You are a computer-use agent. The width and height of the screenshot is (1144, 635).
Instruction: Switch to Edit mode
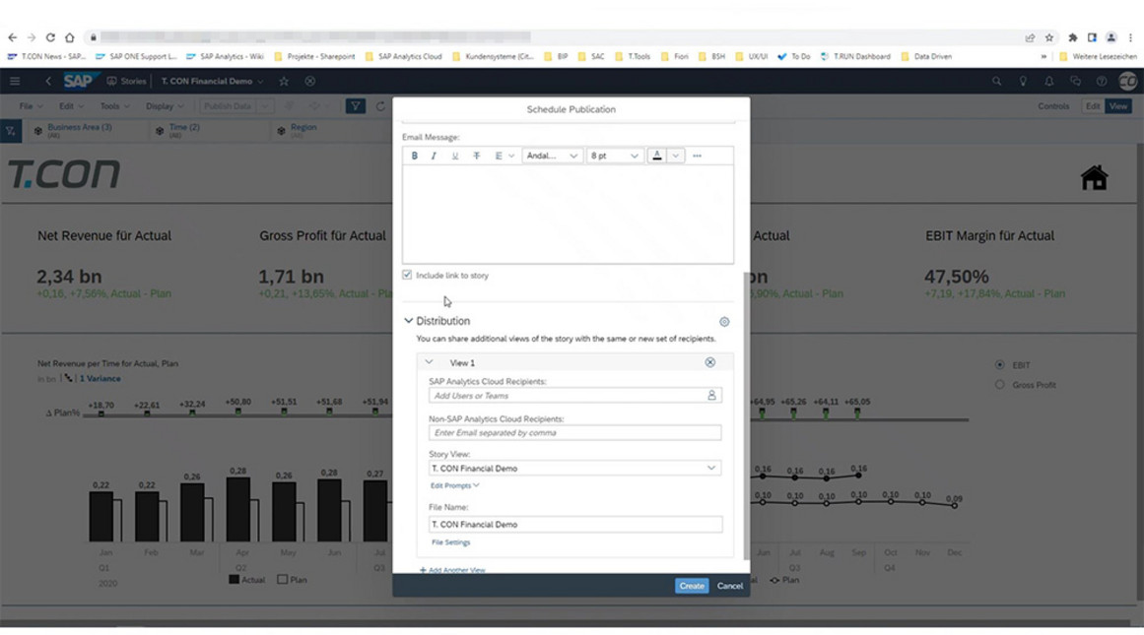click(x=1093, y=106)
